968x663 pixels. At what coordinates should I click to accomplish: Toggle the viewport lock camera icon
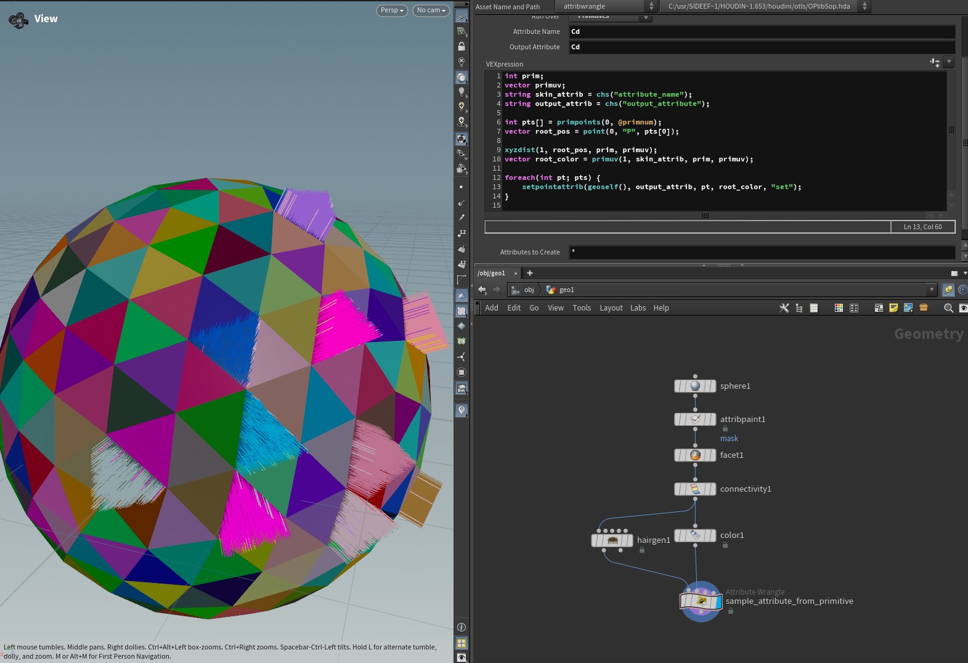tap(462, 46)
